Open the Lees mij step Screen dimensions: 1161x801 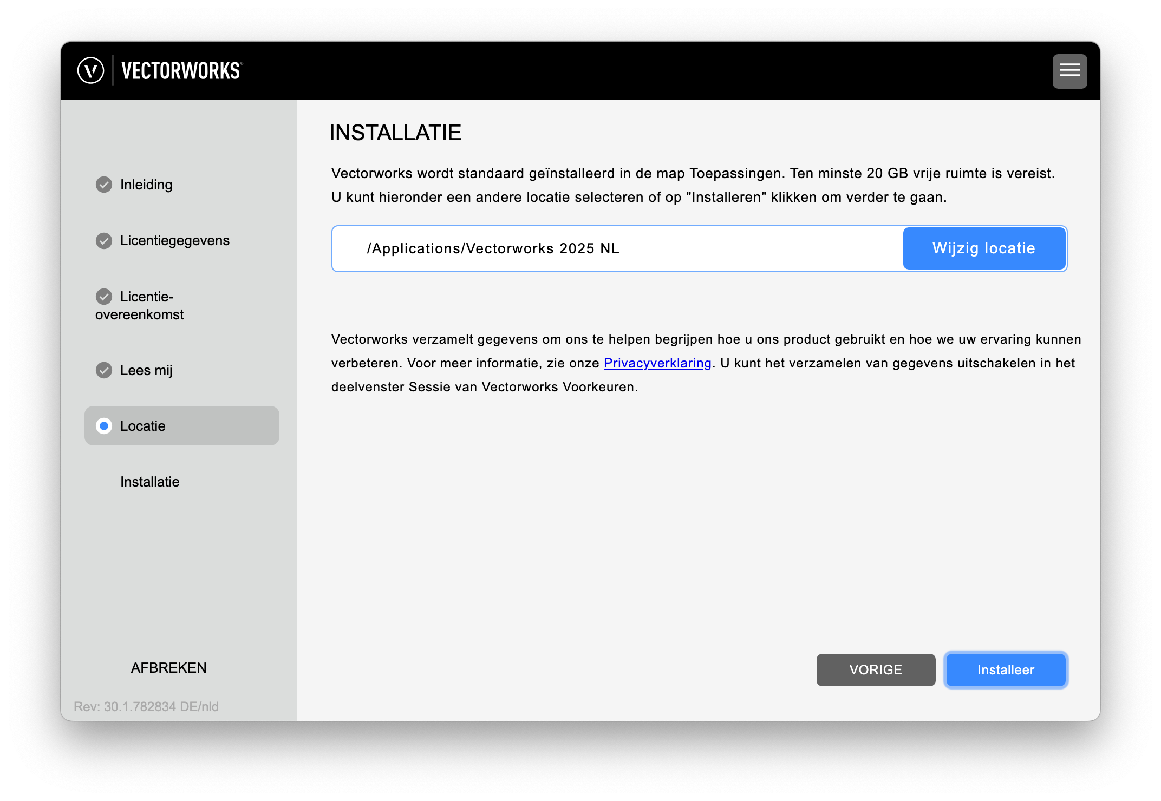click(146, 370)
